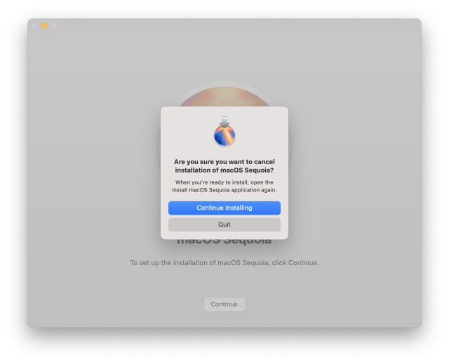Viewport: 449px width, 364px height.
Task: Select the bold cancel confirmation question text
Action: [x=224, y=166]
